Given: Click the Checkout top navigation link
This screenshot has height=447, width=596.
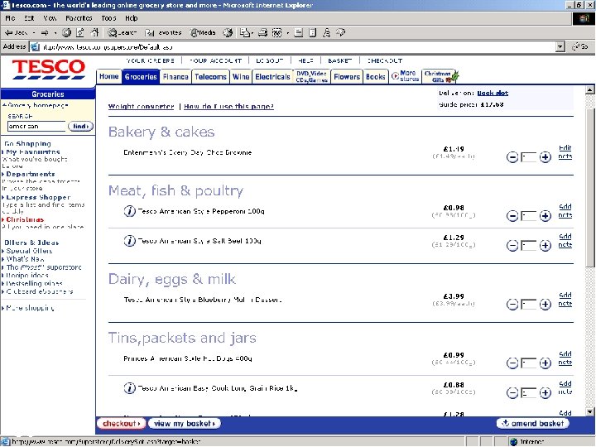Looking at the screenshot, I should pos(384,60).
